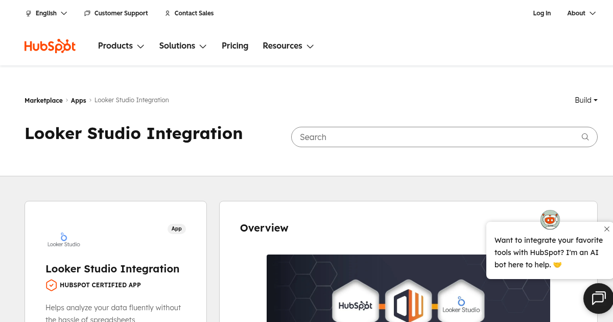Screen dimensions: 613x322
Task: Go to Apps breadcrumb
Action: tap(78, 100)
